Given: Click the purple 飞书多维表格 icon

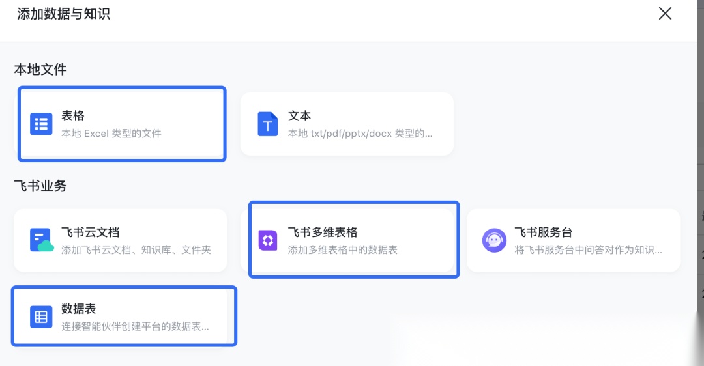Looking at the screenshot, I should [268, 240].
